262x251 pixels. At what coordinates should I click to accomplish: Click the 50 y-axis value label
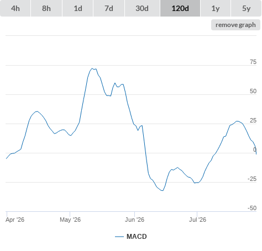click(253, 91)
